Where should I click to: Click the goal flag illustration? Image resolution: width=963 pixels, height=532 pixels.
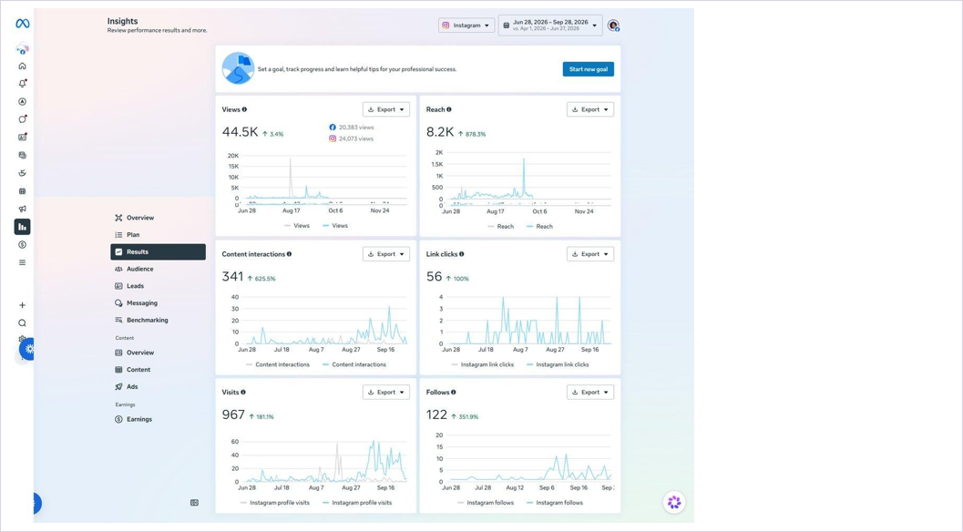[x=238, y=68]
